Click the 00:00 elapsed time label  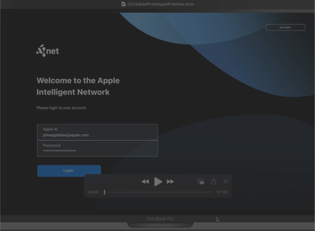pyautogui.click(x=93, y=192)
